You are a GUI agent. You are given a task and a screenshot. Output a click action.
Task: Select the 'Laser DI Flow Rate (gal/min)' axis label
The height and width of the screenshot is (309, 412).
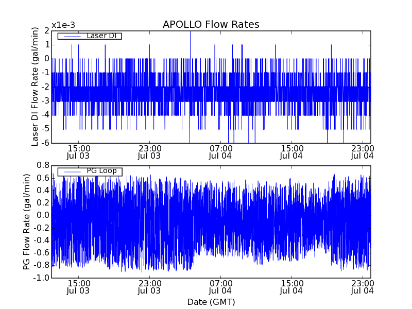[35, 87]
